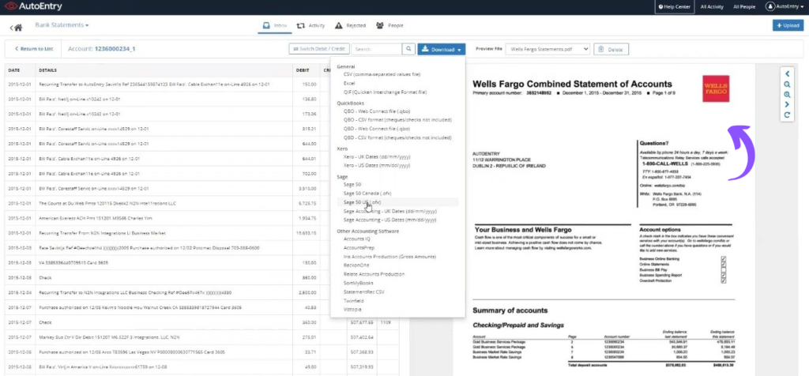This screenshot has height=376, width=809.
Task: Toggle Switch Debit / Credit
Action: point(318,49)
